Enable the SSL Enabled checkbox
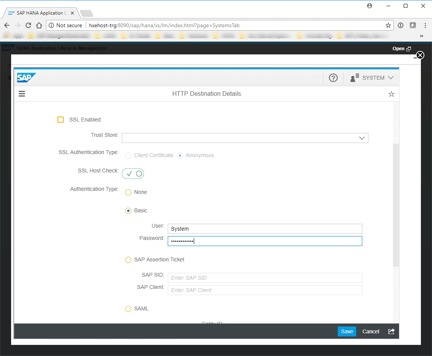 point(61,120)
